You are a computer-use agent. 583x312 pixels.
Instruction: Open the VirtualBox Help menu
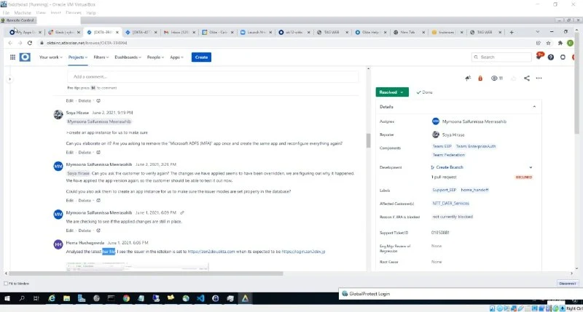point(91,12)
